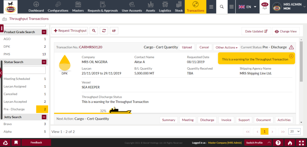Screen dimensions: 307x147
Task: Open the EN language dropdown
Action: point(247,7)
